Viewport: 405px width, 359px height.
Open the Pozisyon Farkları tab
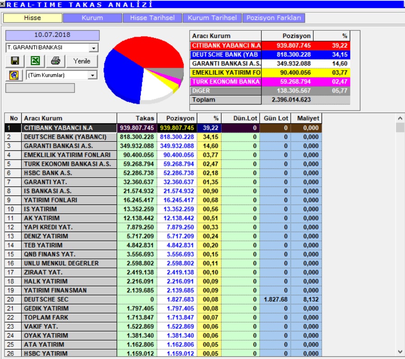274,18
